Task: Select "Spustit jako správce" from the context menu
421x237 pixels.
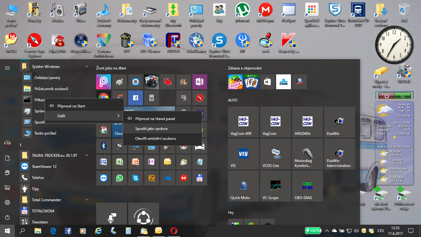Action: (151, 128)
